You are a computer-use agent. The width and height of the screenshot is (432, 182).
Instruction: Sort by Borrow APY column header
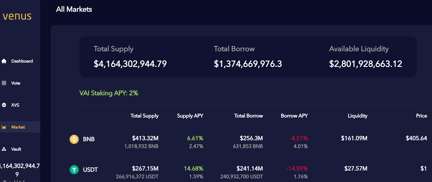(x=294, y=116)
